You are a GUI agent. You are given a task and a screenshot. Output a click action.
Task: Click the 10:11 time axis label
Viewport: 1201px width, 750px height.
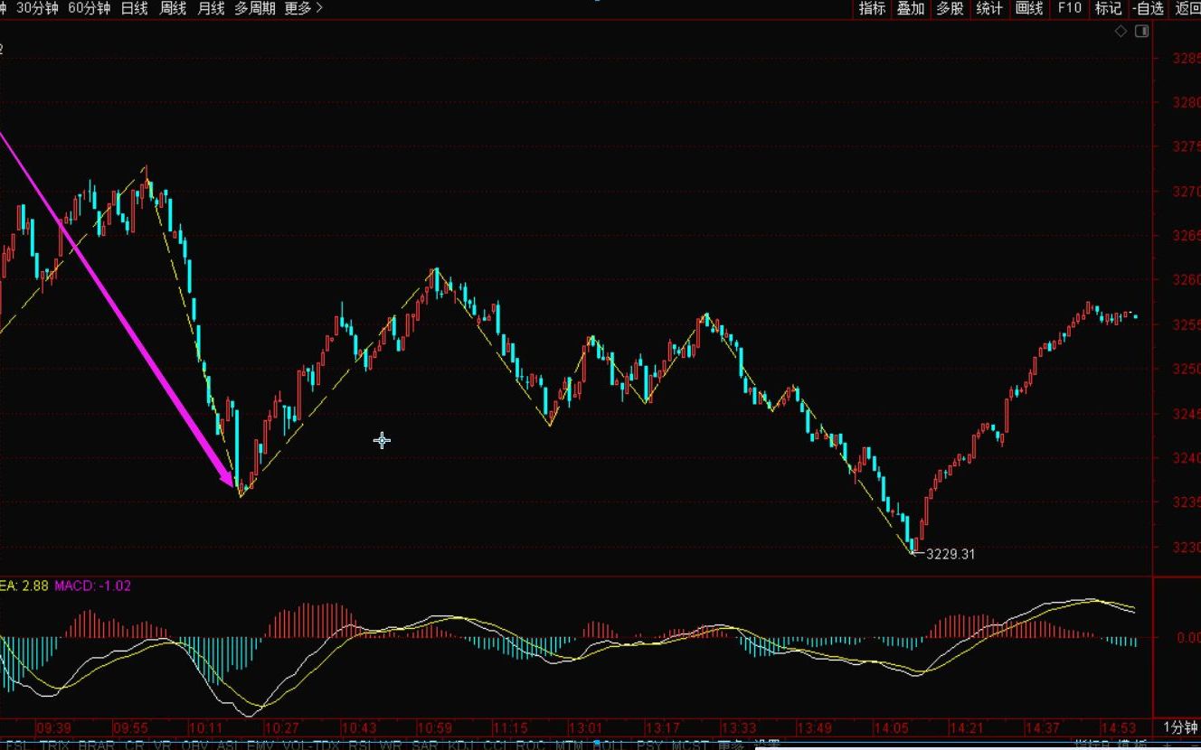pyautogui.click(x=206, y=727)
